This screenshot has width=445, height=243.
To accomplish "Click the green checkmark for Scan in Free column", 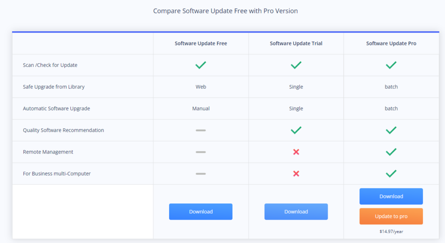I will pos(200,65).
